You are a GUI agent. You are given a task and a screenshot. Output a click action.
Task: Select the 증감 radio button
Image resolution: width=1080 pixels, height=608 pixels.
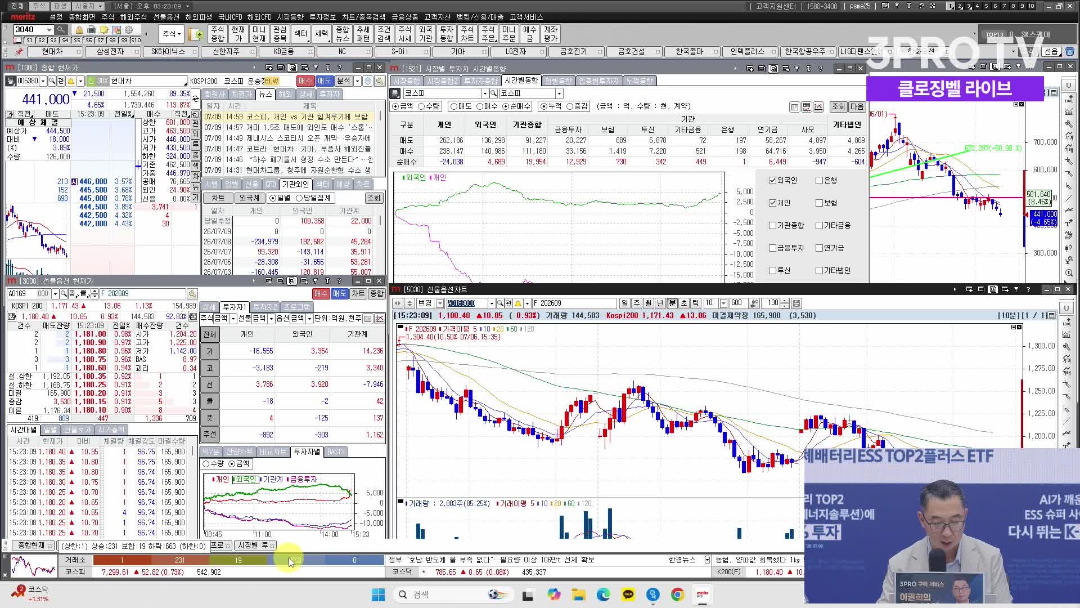(569, 106)
